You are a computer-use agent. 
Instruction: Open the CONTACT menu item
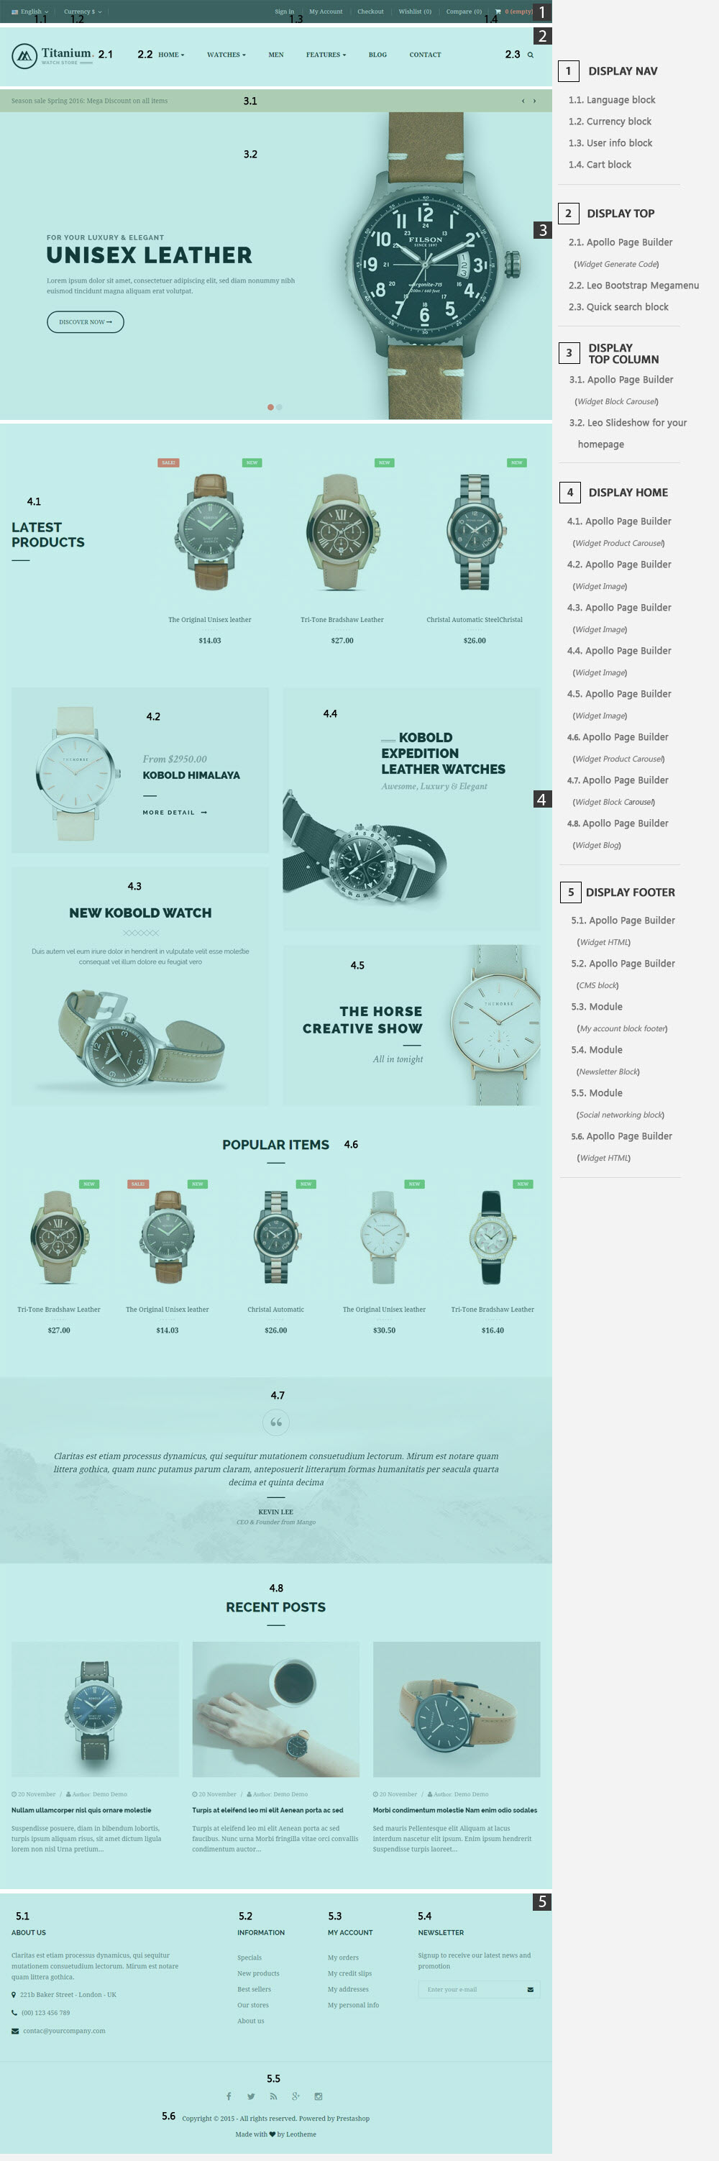[x=426, y=55]
